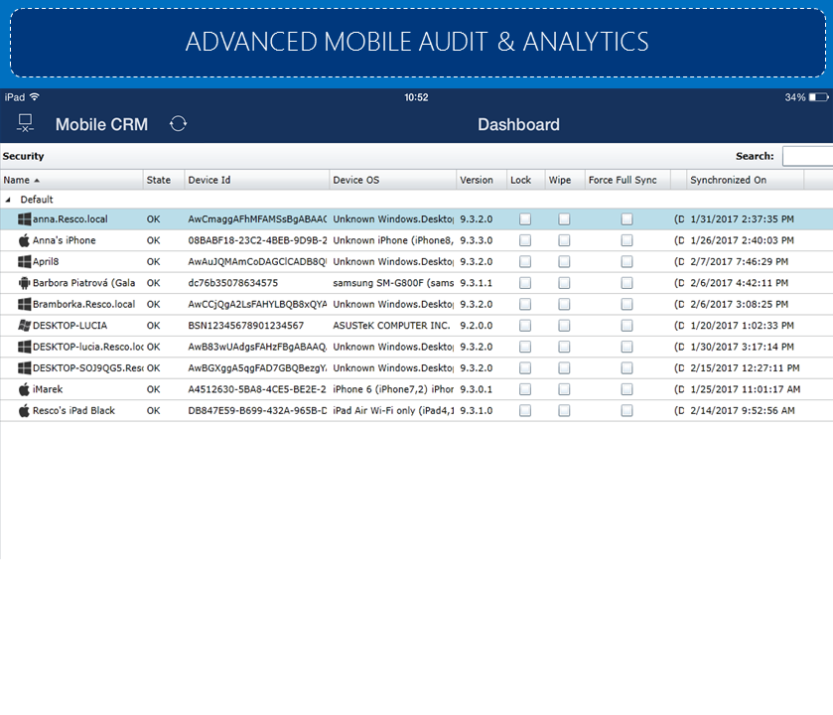
Task: Click the sync refresh icon beside Mobile CRM
Action: [x=178, y=124]
